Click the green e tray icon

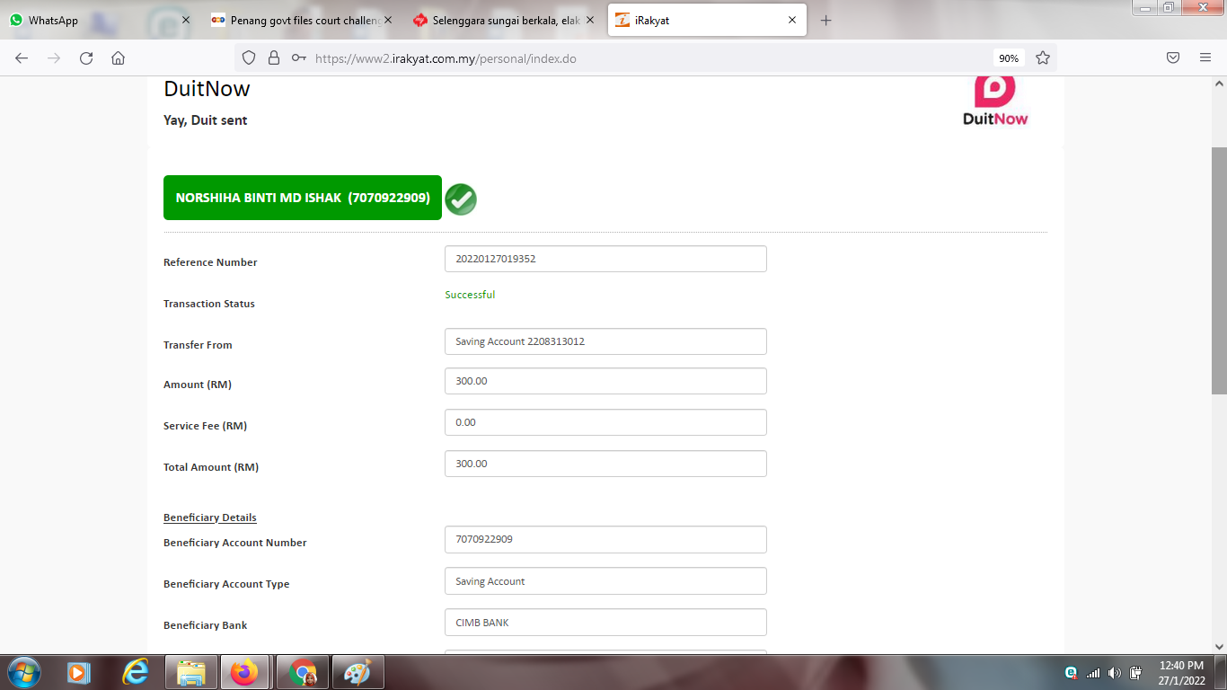(1071, 673)
